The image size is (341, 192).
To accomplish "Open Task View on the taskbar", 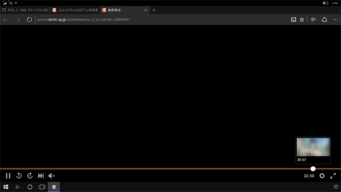I will point(42,187).
